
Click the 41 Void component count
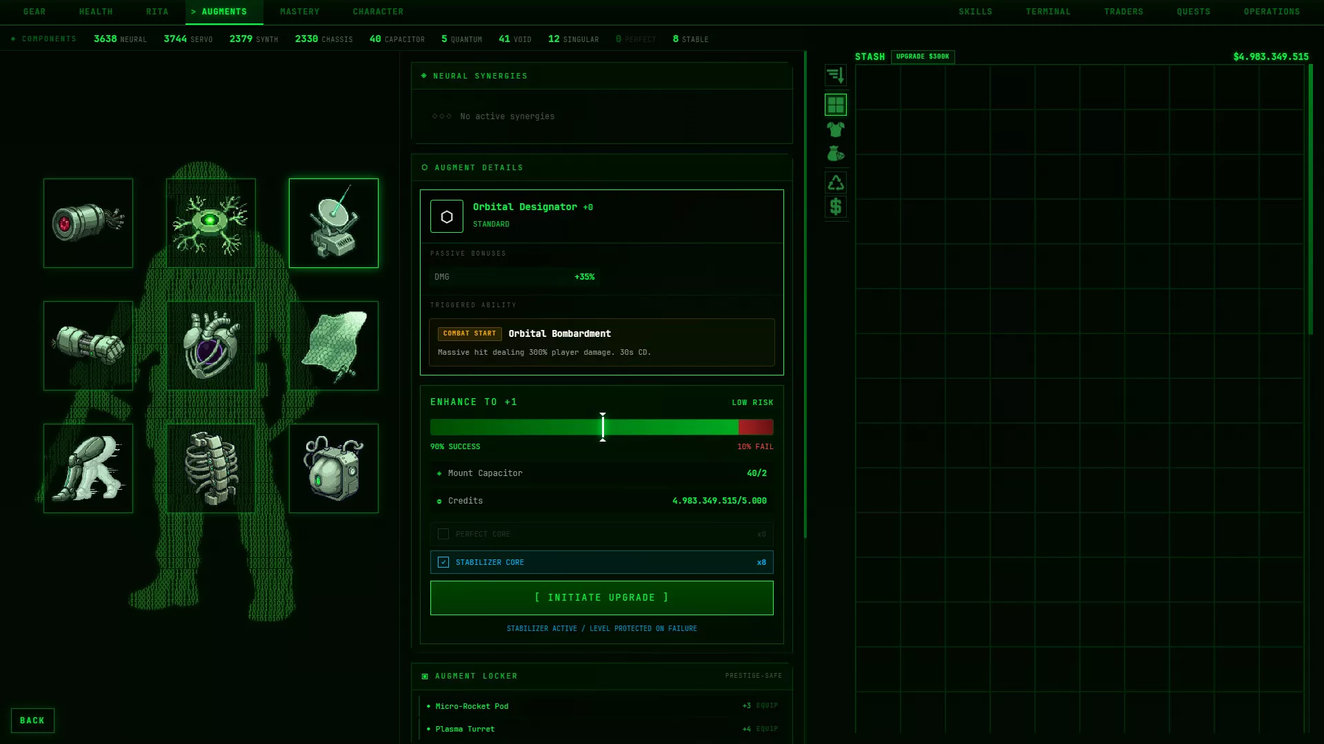tap(515, 39)
